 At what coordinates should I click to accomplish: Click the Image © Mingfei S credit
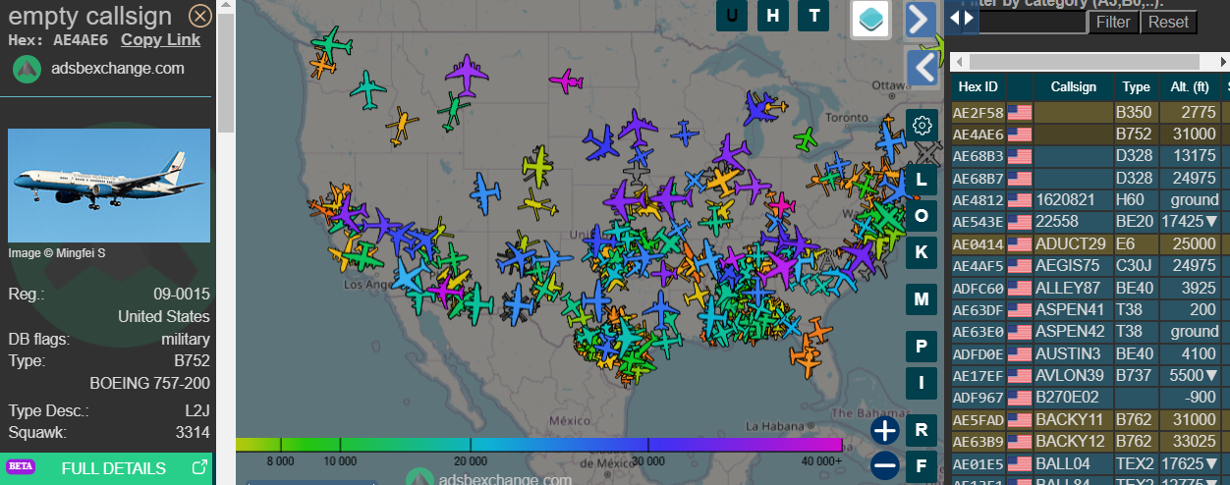[57, 252]
